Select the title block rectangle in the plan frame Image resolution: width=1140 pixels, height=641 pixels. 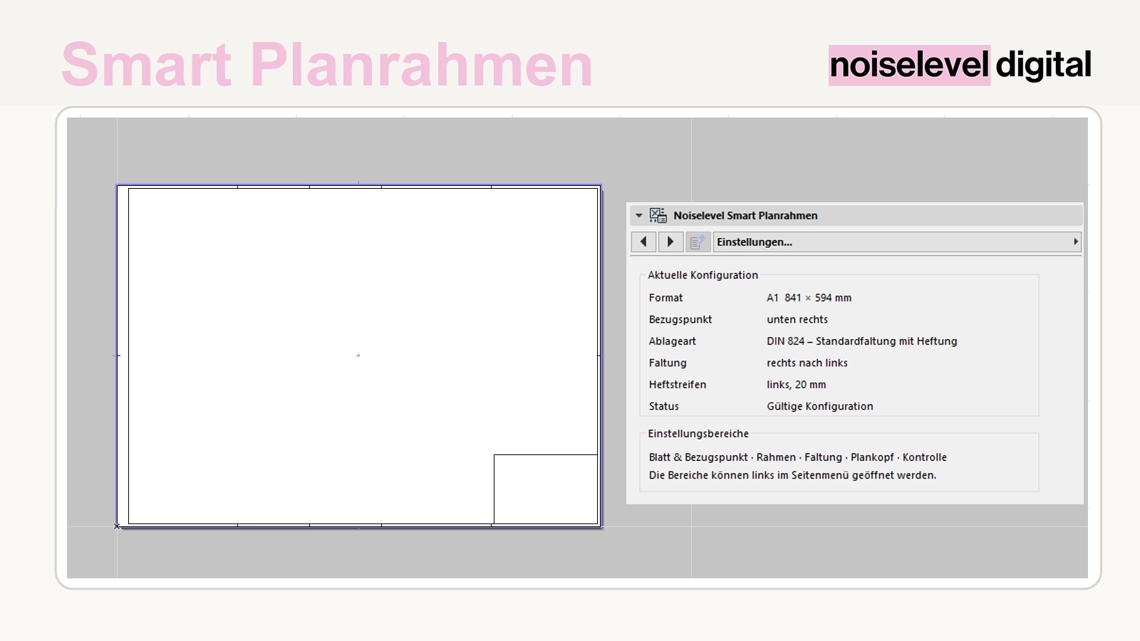tap(546, 489)
